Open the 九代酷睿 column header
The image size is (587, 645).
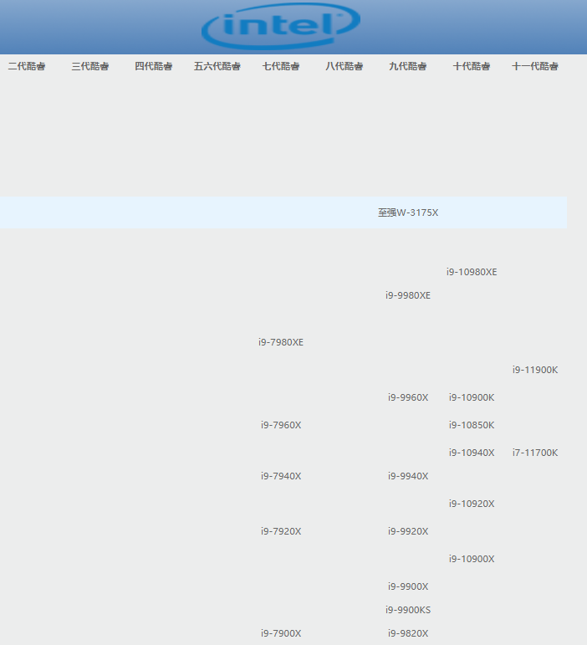[408, 66]
